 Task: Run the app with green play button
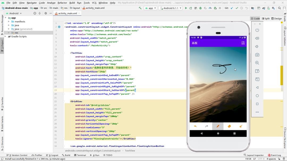click(186, 8)
